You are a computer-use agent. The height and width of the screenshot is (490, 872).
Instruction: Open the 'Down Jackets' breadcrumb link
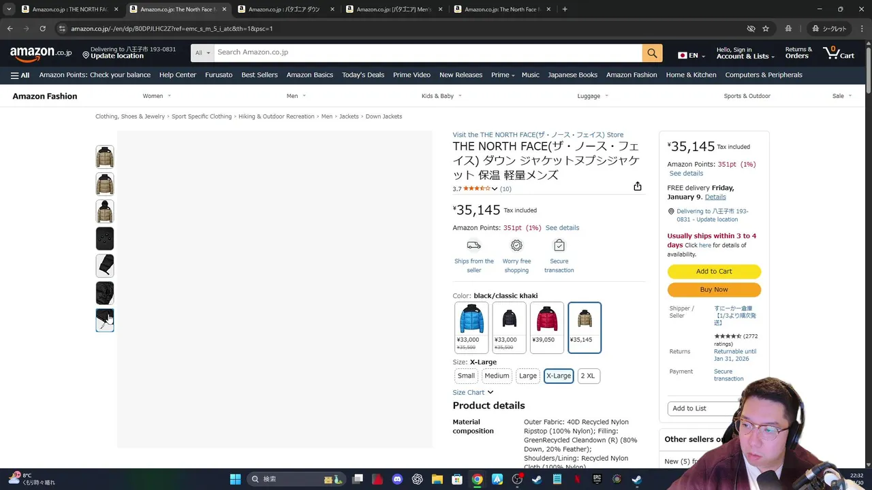coord(384,116)
